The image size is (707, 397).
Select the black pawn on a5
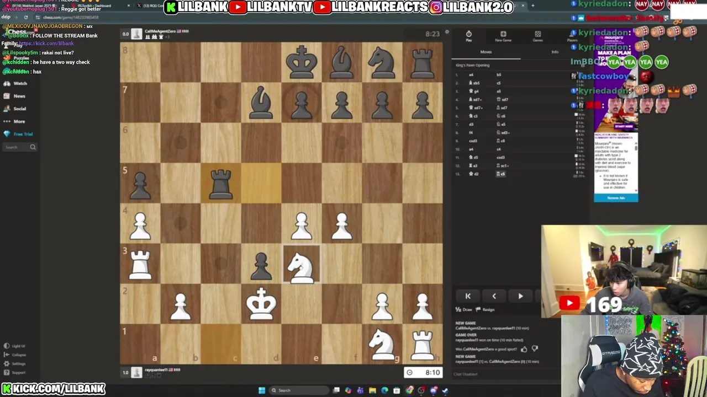click(140, 183)
